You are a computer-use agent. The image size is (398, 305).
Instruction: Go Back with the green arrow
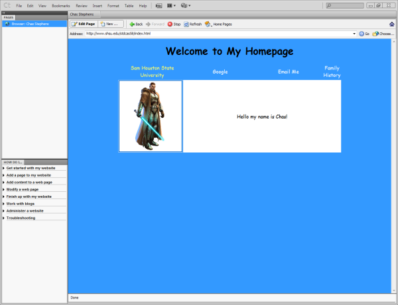pos(136,24)
